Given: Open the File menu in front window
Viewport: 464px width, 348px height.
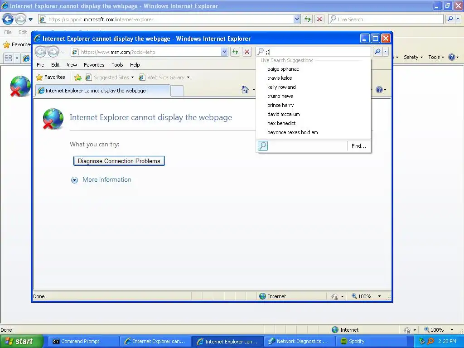Looking at the screenshot, I should pyautogui.click(x=40, y=65).
